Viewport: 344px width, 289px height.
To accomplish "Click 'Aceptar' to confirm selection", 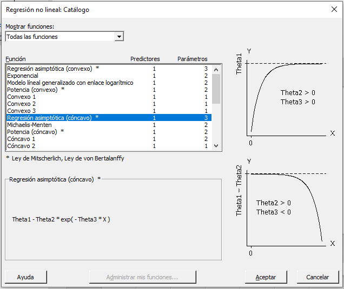I will click(x=266, y=277).
